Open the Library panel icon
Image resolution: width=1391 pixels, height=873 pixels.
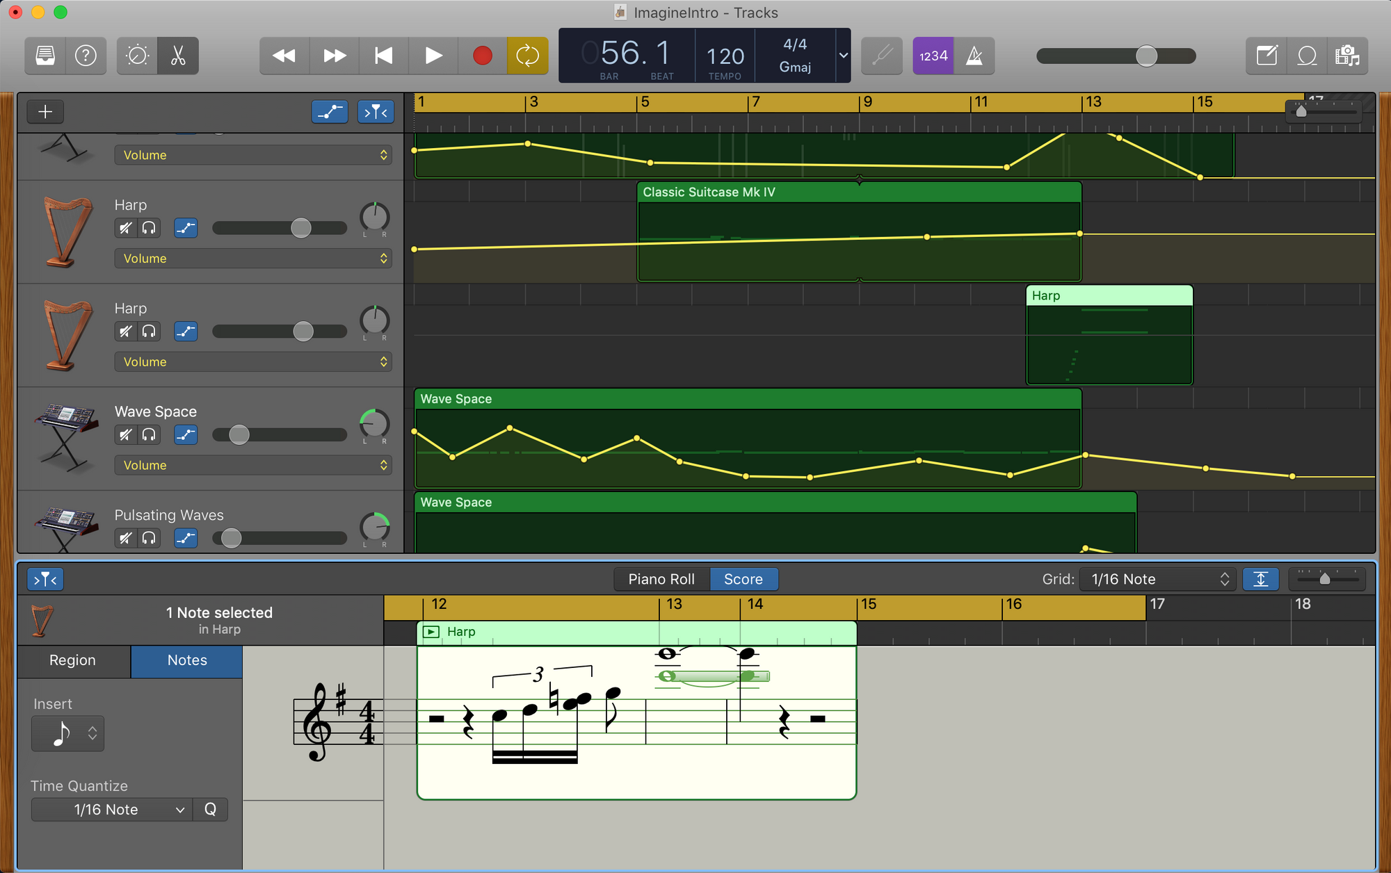[x=45, y=56]
